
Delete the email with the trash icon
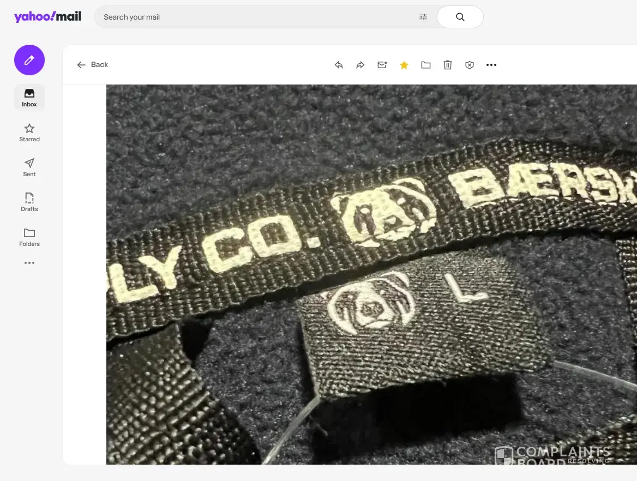pos(448,65)
